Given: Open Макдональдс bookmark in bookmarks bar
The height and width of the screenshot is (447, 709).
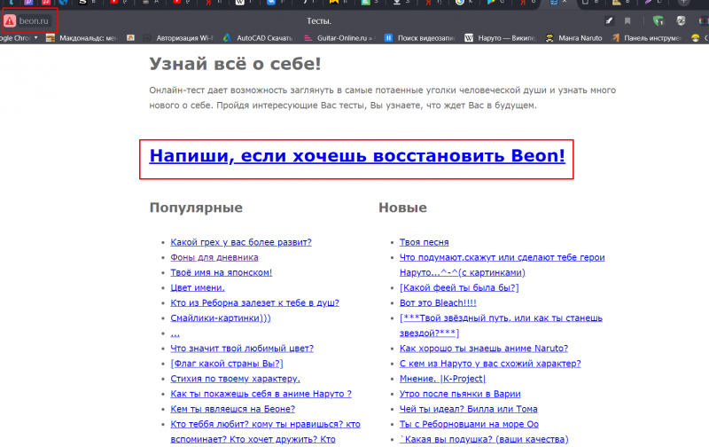Looking at the screenshot, I should coord(82,38).
